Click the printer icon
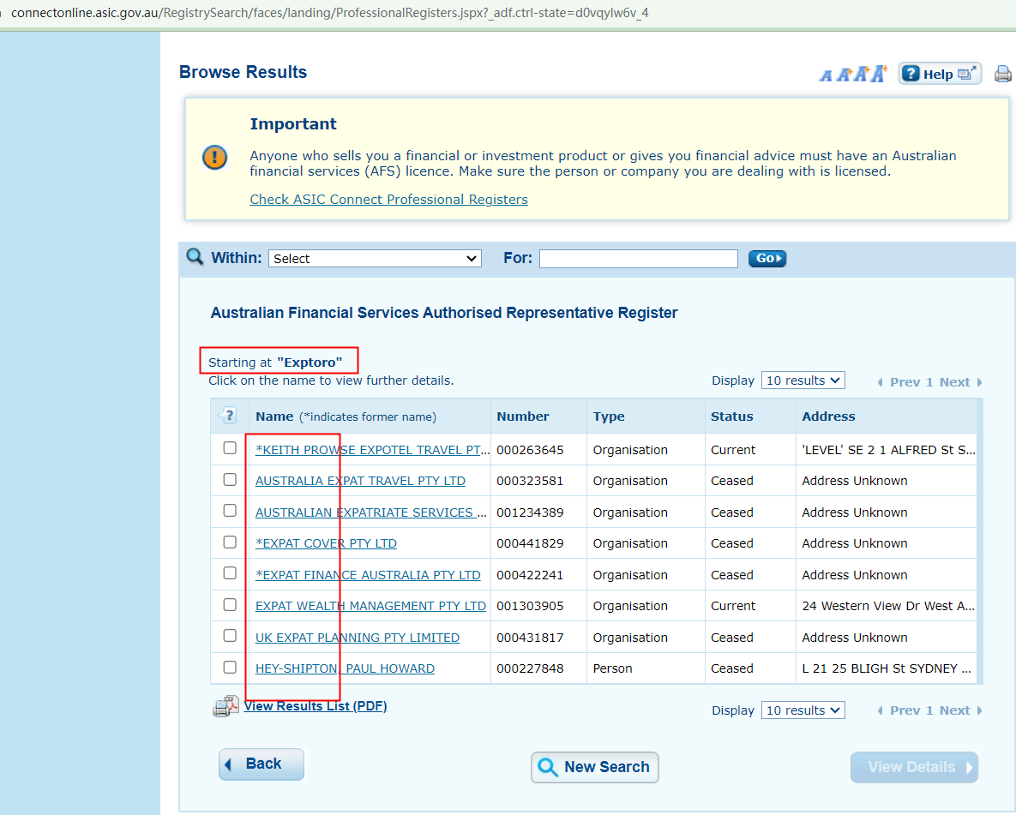The image size is (1016, 815). (x=1003, y=74)
